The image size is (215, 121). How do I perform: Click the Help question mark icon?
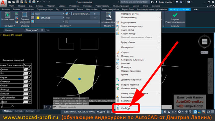189,2
